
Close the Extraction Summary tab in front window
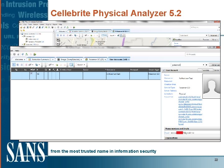pyautogui.click(x=53, y=59)
